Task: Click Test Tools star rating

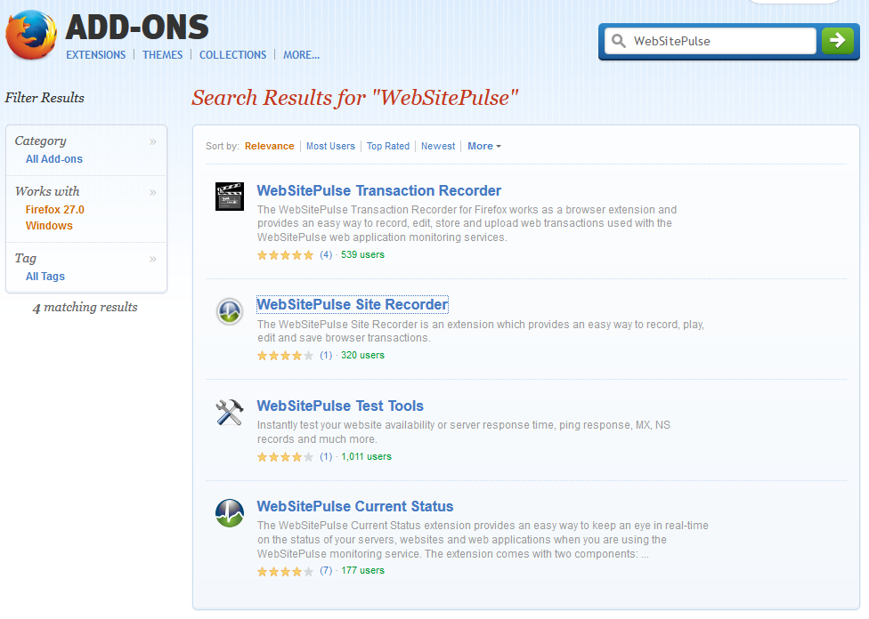Action: [x=286, y=457]
